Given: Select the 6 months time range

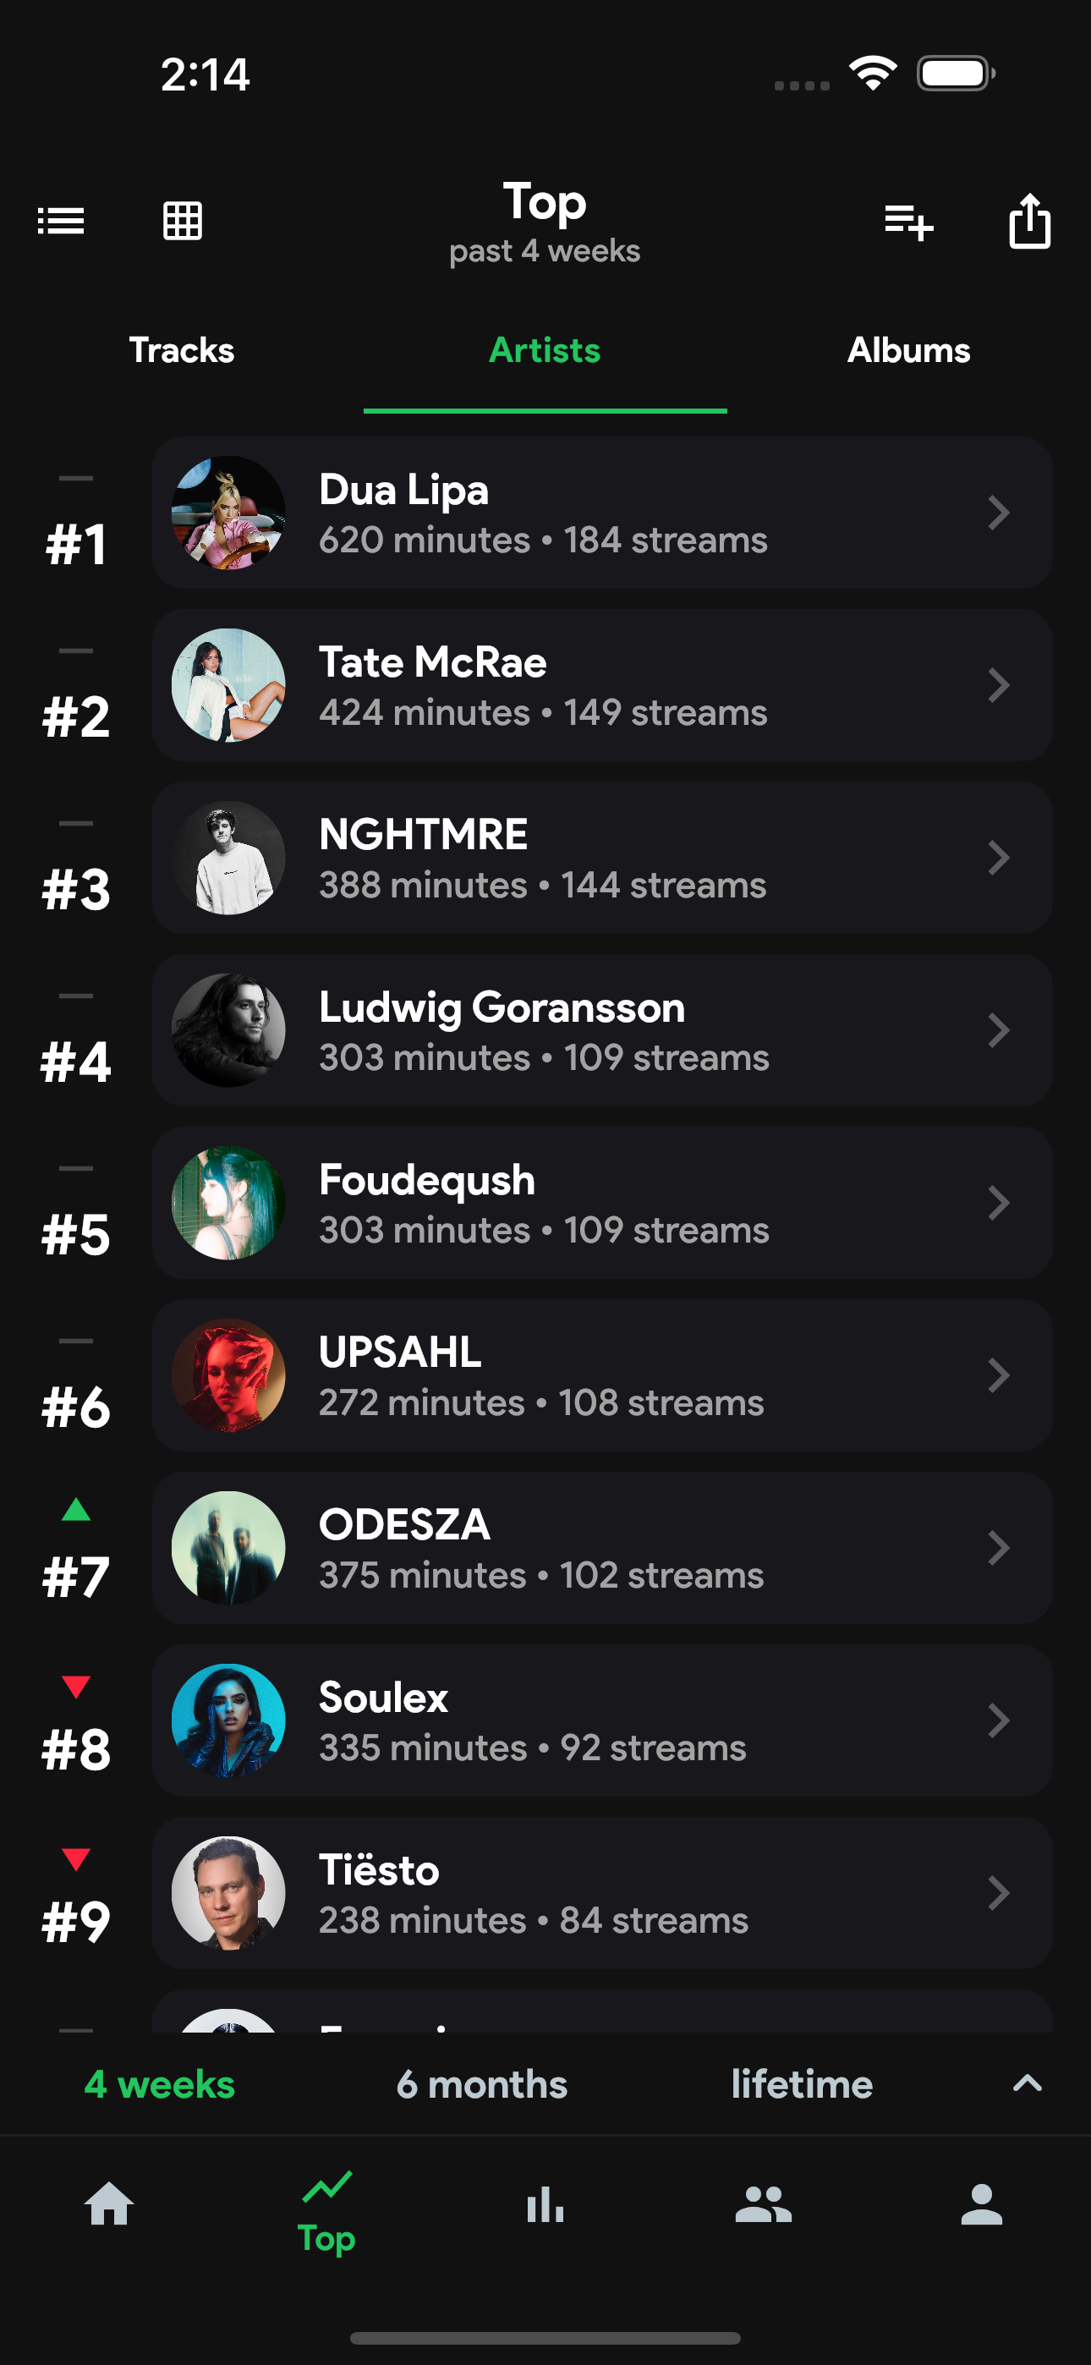Looking at the screenshot, I should coord(481,2084).
